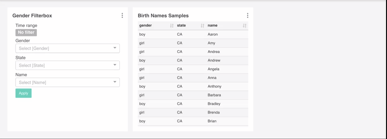Focus the Select [Gender] input field
The image size is (387, 139).
tap(62, 48)
